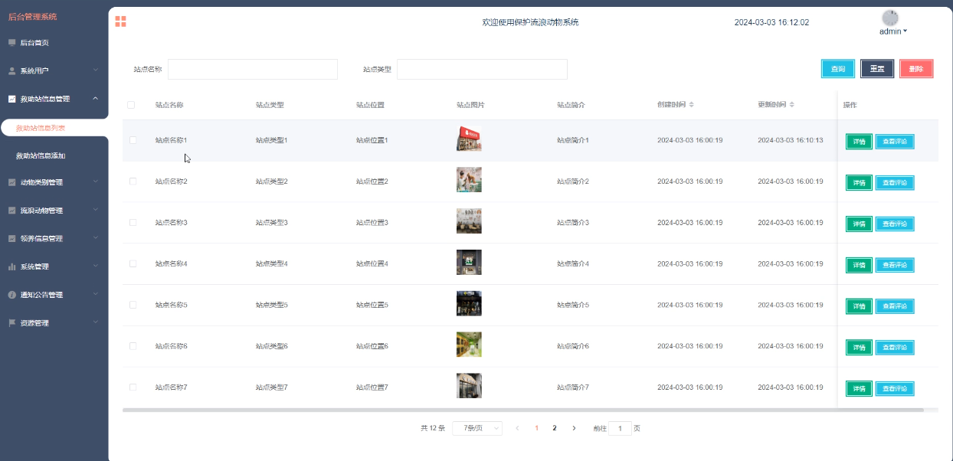The image size is (953, 461).
Task: Click the horizontal scrollbar under the table
Action: (522, 410)
